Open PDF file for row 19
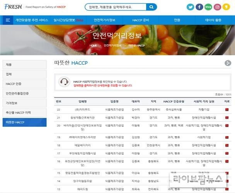 pos(227,137)
